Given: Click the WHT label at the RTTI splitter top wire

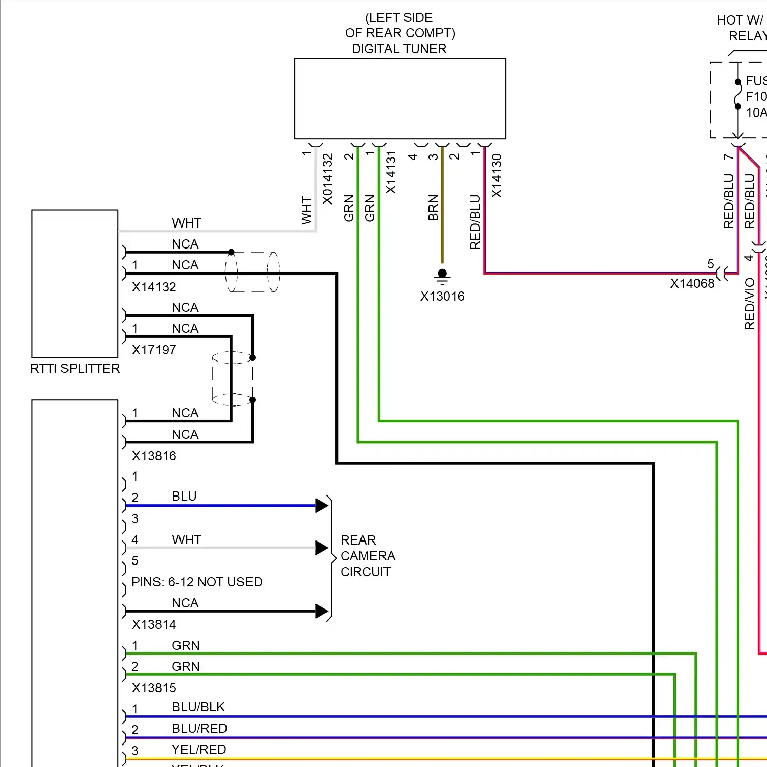Looking at the screenshot, I should (187, 223).
